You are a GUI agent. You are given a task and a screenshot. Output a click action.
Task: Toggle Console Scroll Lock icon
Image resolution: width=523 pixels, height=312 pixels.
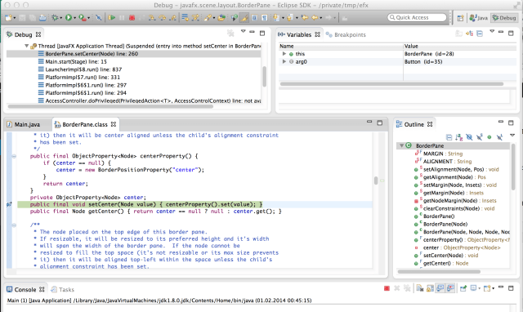[x=430, y=288]
